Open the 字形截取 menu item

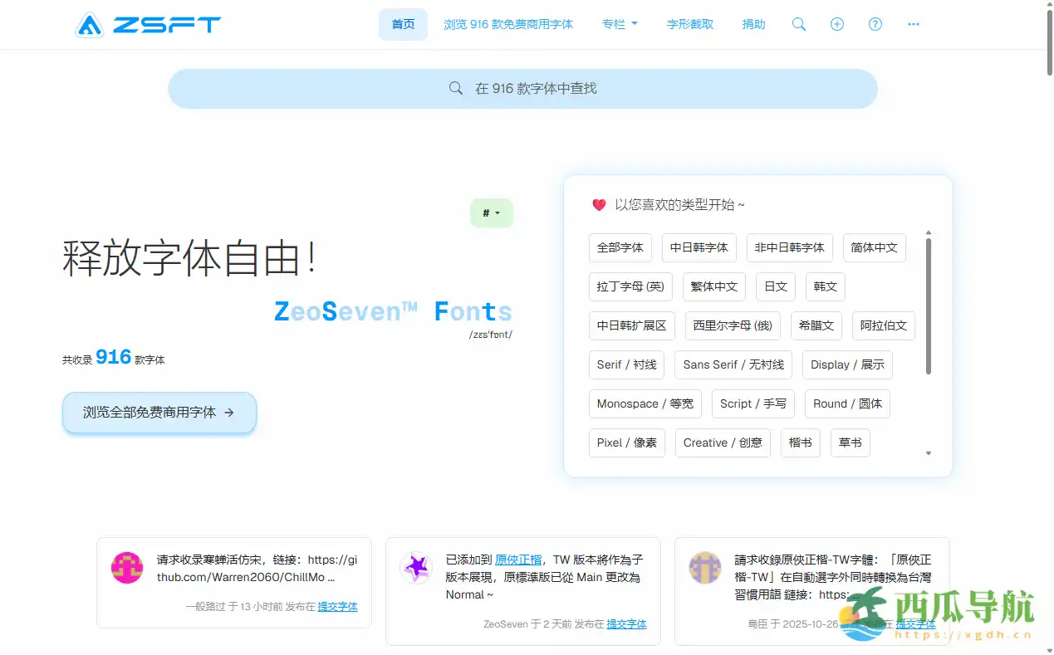coord(689,24)
